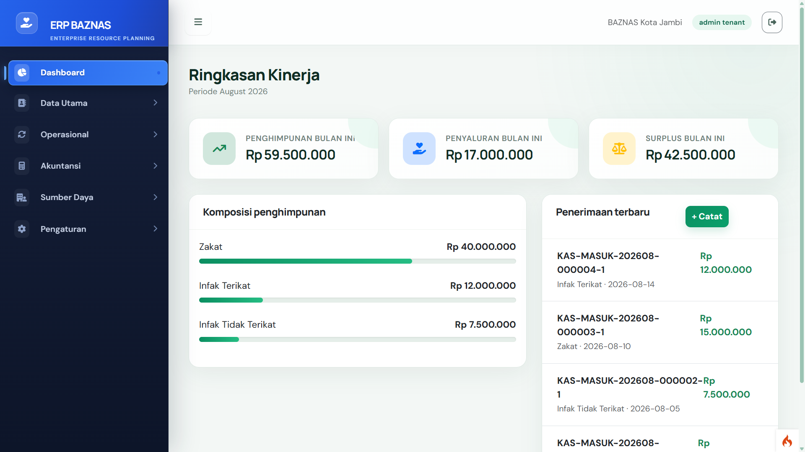Expand Sumber Daya chevron
The width and height of the screenshot is (805, 452).
point(156,197)
